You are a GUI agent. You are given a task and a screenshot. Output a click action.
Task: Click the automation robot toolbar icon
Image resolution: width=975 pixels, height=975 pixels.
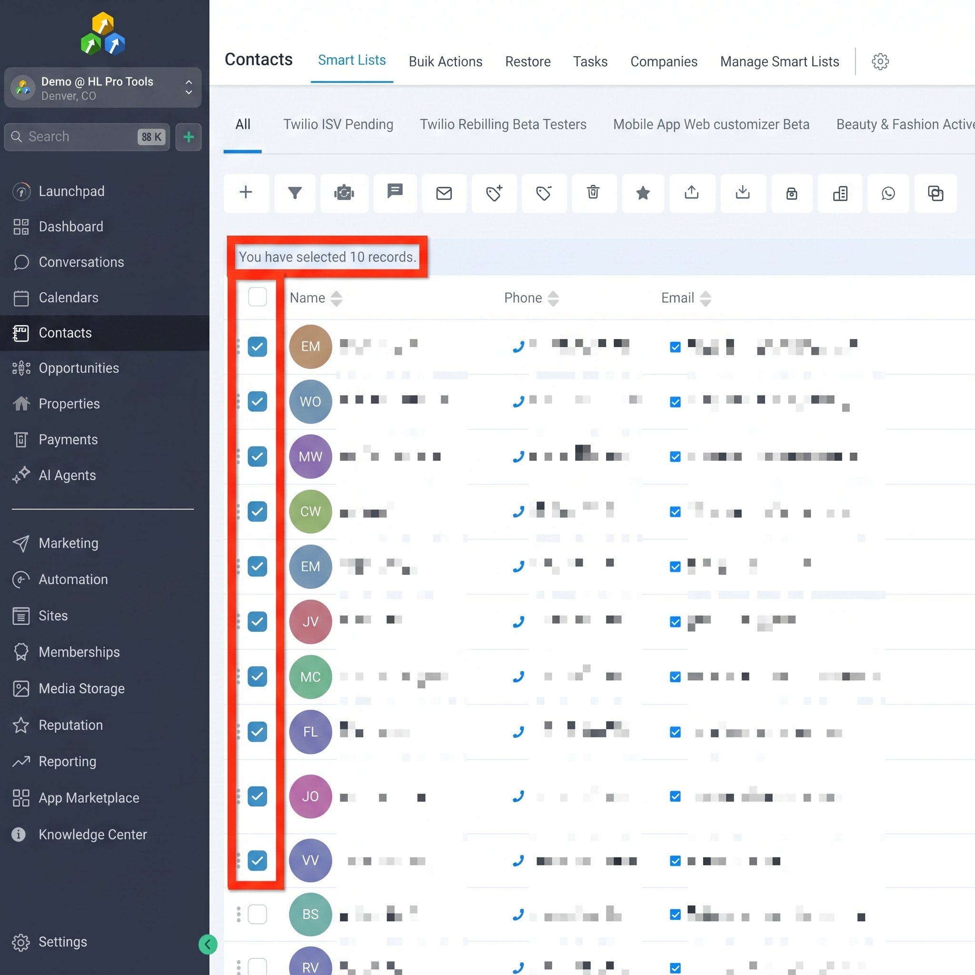(344, 193)
